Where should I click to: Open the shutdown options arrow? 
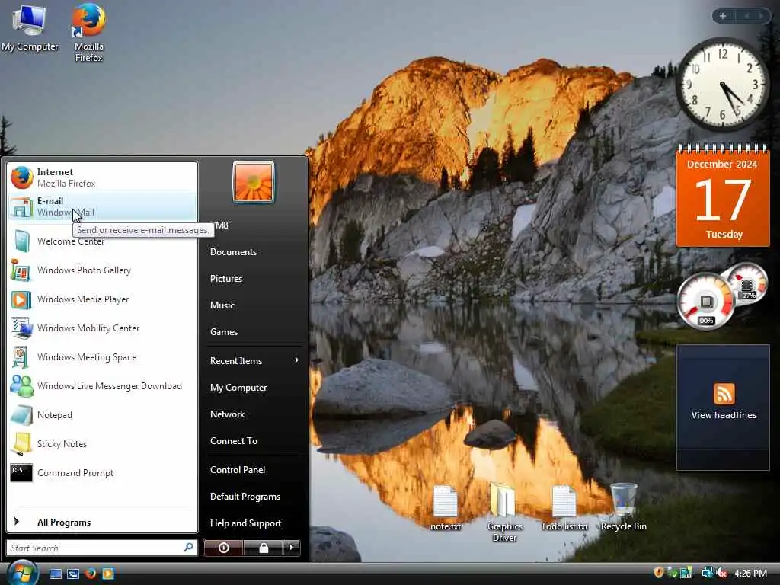[292, 548]
